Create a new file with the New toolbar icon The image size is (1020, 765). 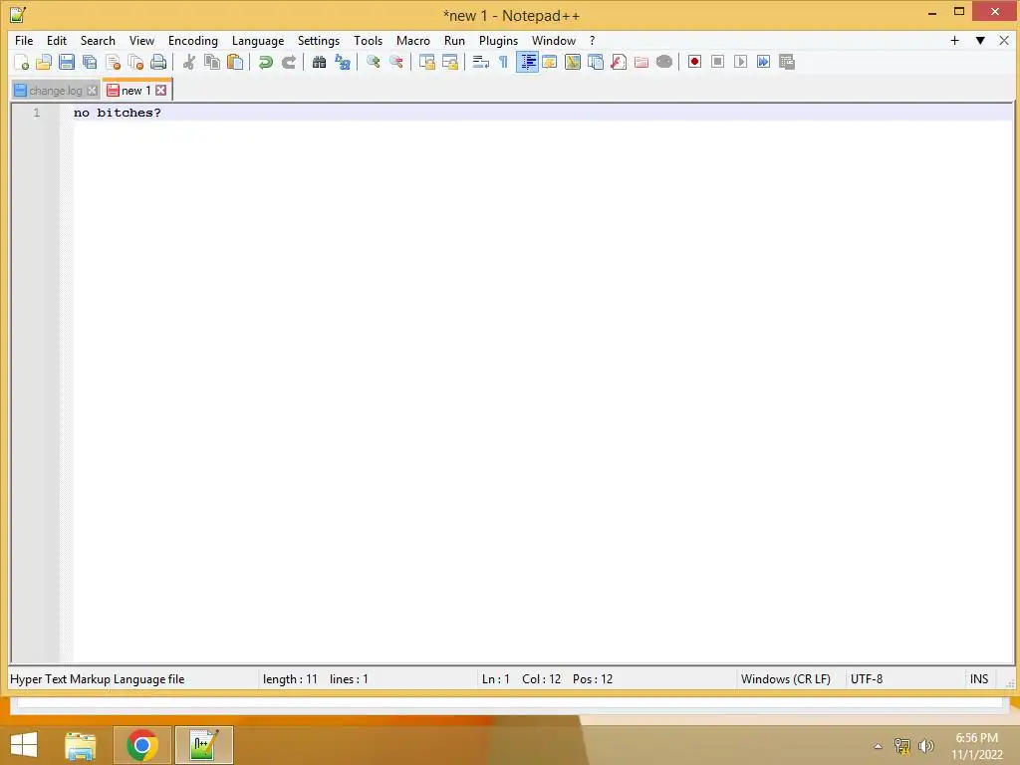[22, 62]
